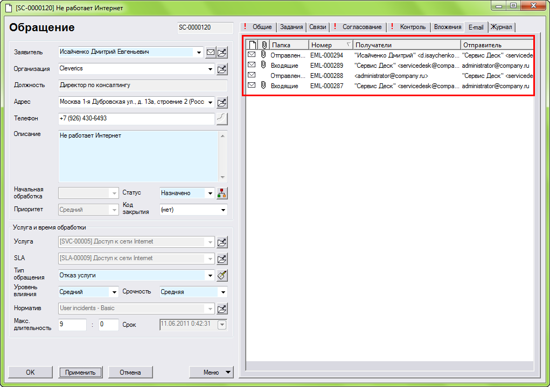The width and height of the screenshot is (550, 387).
Task: Sort by the Отправитель column header
Action: (497, 45)
